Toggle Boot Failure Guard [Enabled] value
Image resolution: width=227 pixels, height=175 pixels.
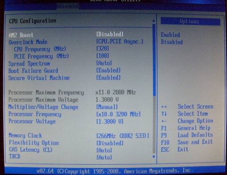click(108, 70)
